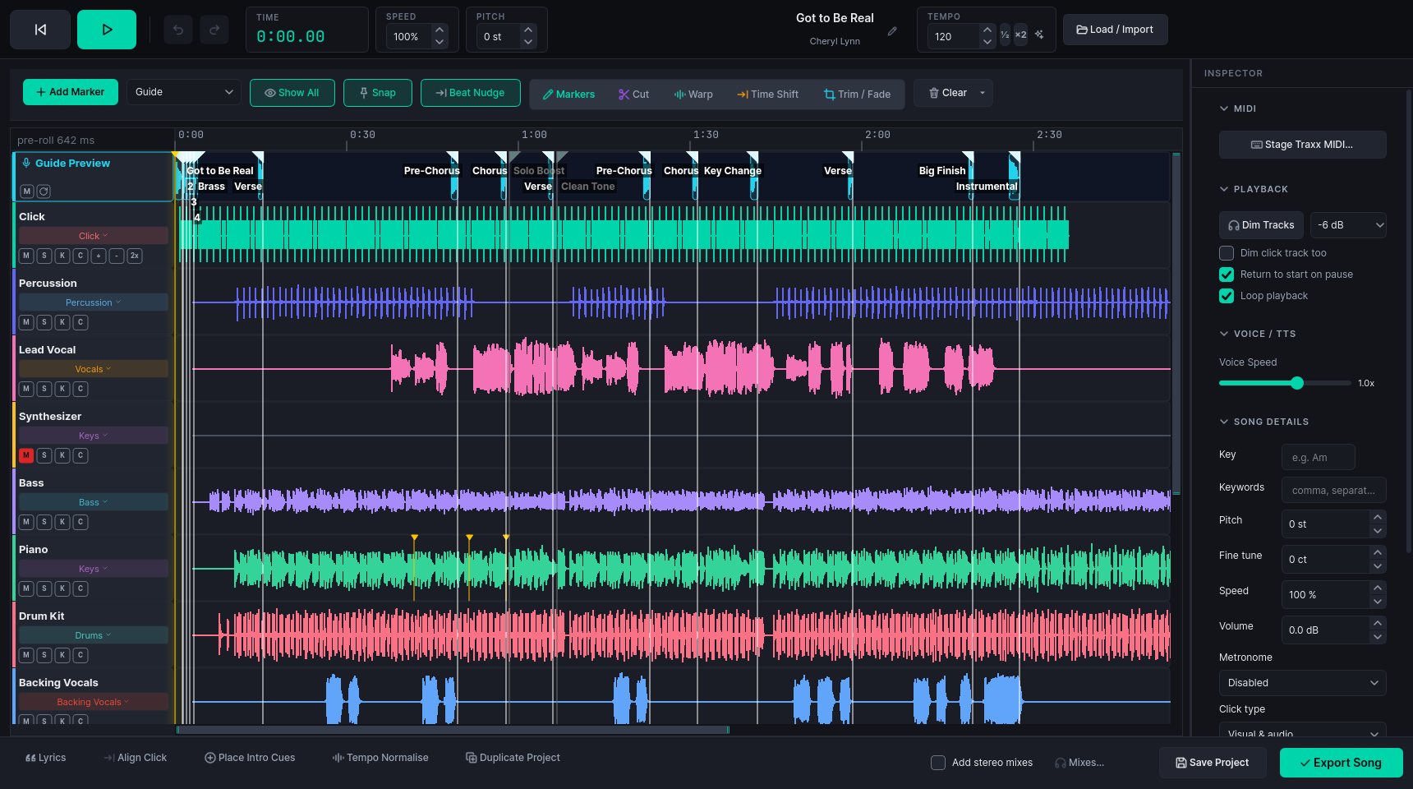Image resolution: width=1413 pixels, height=789 pixels.
Task: Edit song title with the pencil icon
Action: tap(892, 31)
